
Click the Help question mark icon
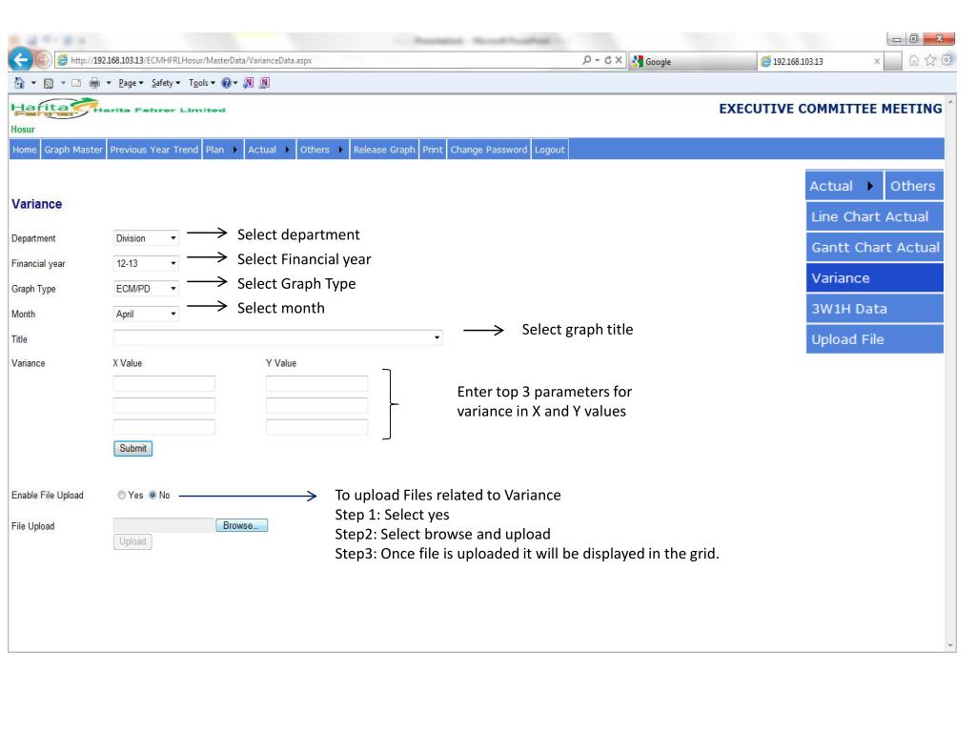(x=227, y=83)
